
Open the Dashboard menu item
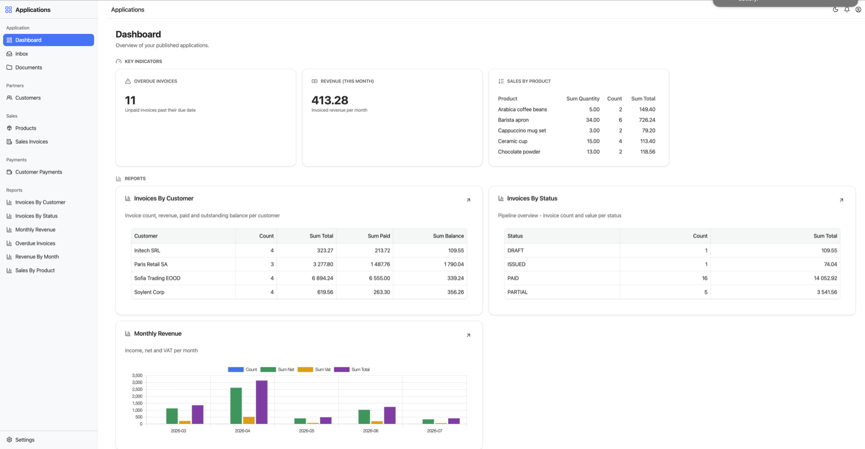(x=49, y=40)
